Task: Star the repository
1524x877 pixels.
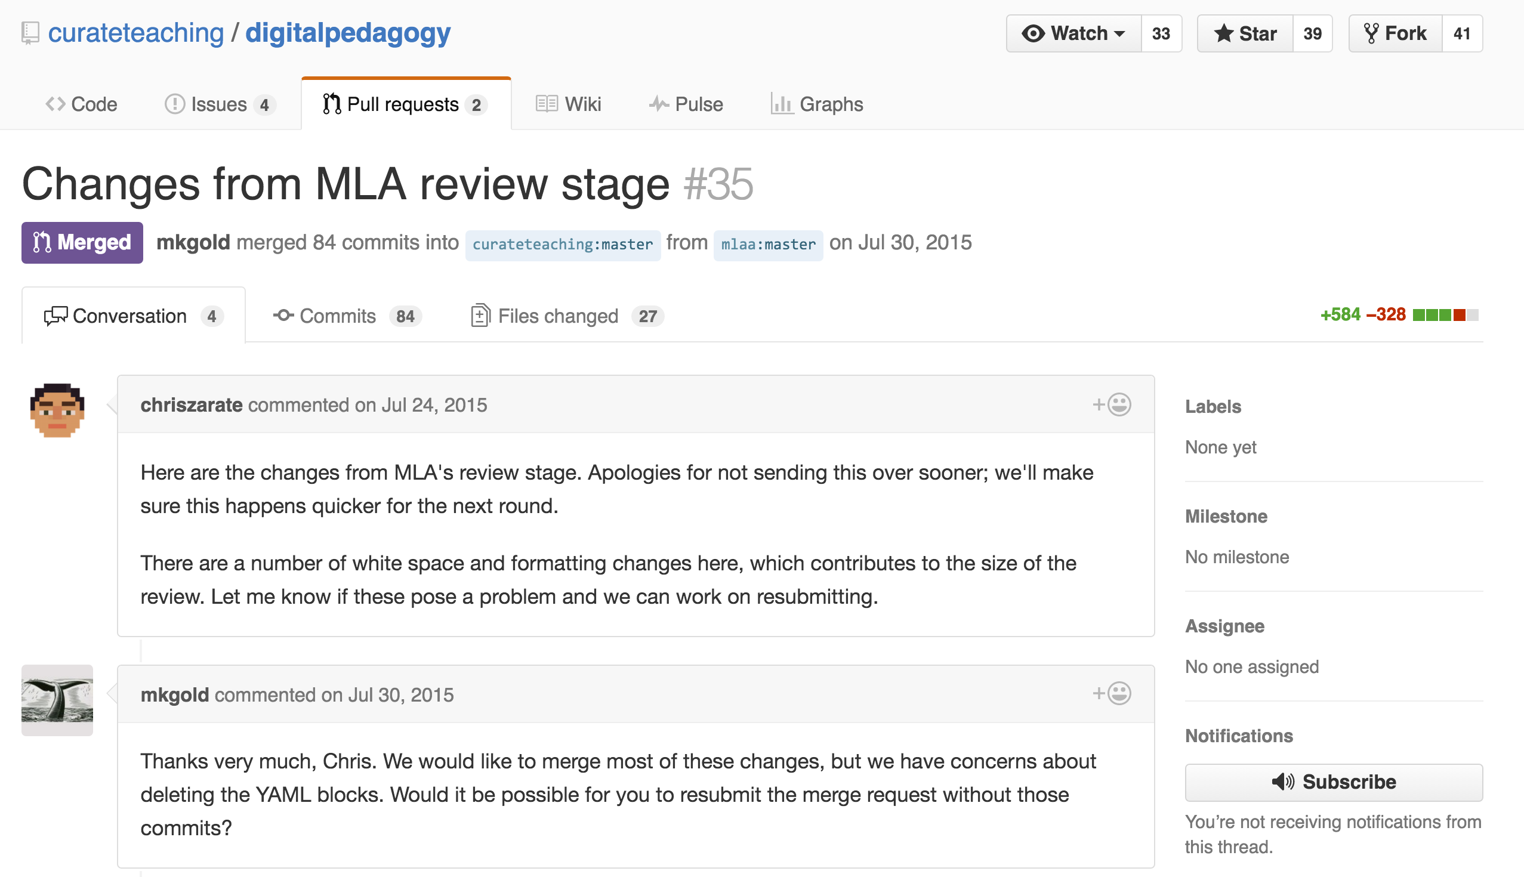Action: [1245, 33]
